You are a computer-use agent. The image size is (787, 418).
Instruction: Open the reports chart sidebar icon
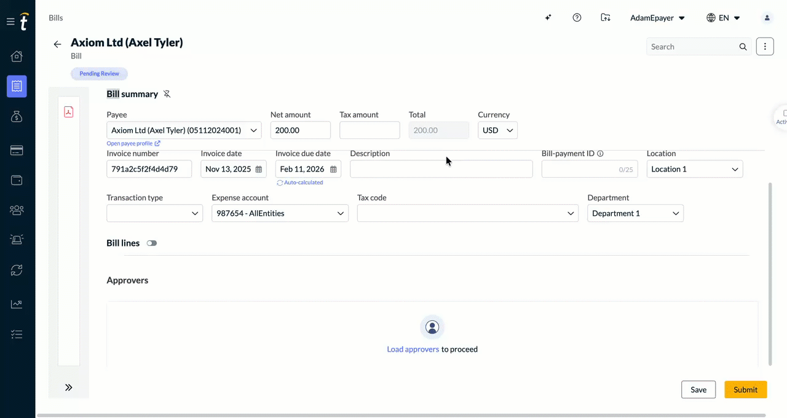click(17, 304)
